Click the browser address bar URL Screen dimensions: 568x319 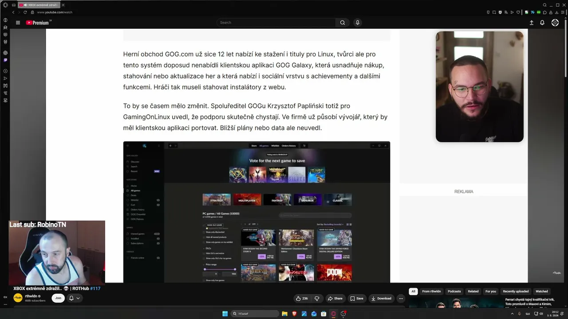[55, 12]
